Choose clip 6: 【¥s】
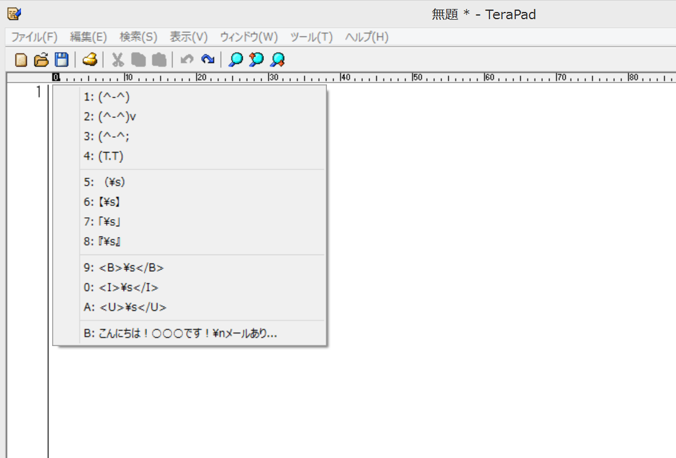The height and width of the screenshot is (458, 676). point(190,202)
